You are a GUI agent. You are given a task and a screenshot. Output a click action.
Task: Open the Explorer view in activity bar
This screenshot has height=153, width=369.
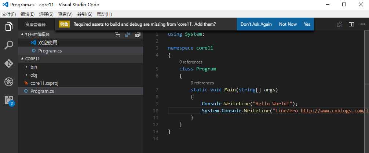click(9, 26)
